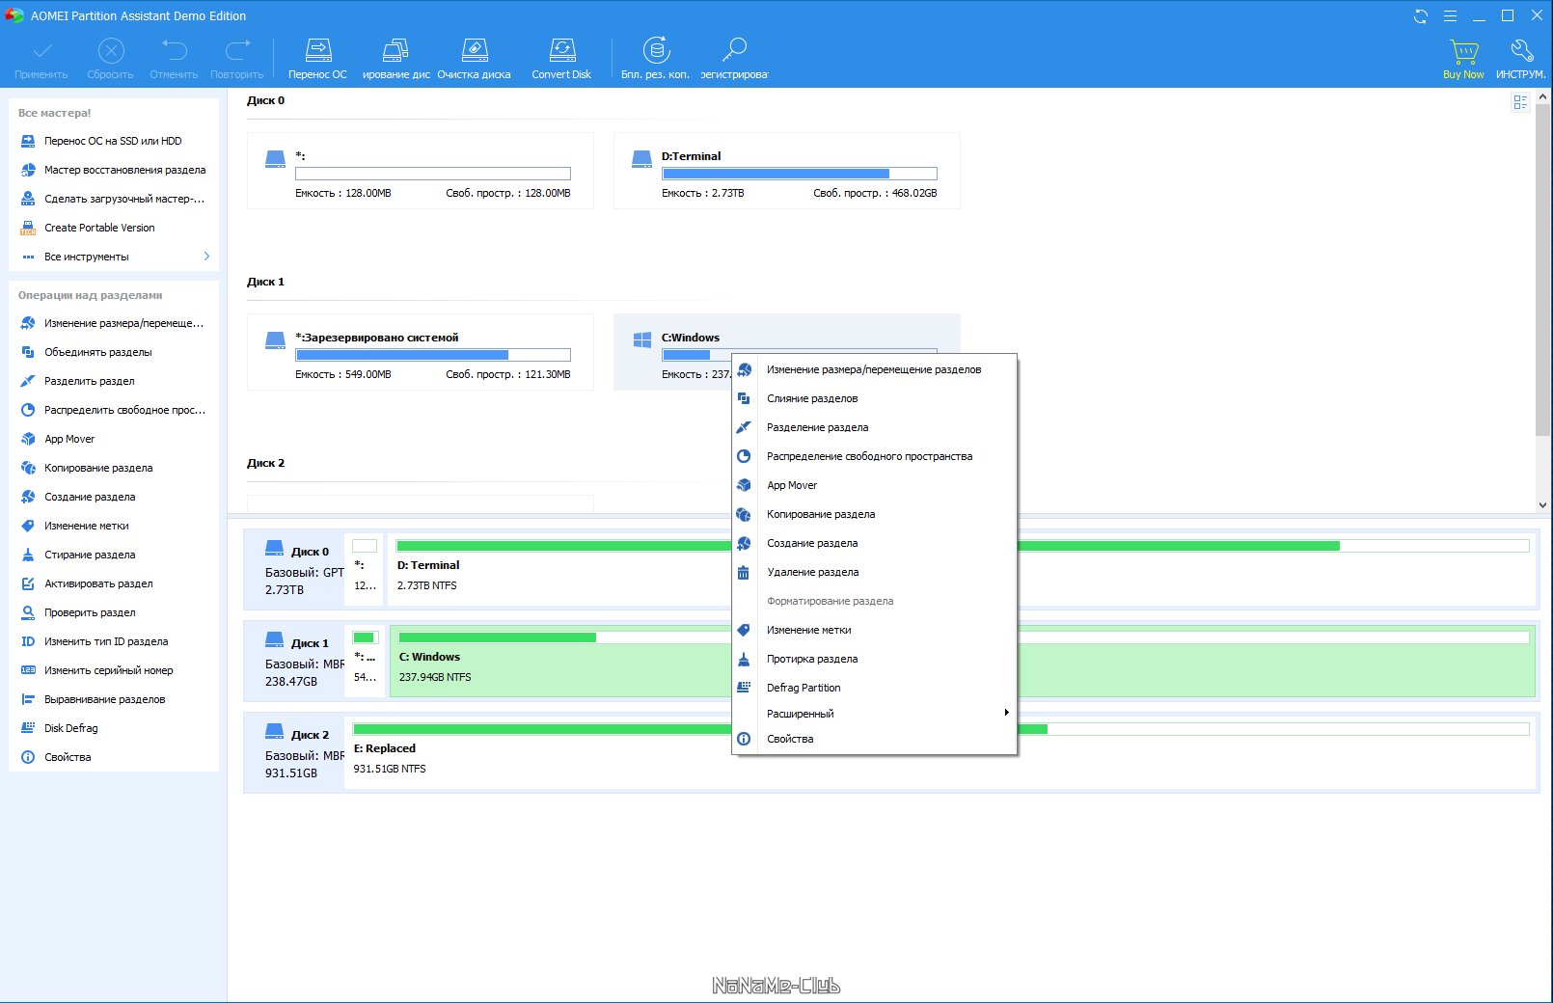Toggle the disk view layout icon

coord(1520,102)
